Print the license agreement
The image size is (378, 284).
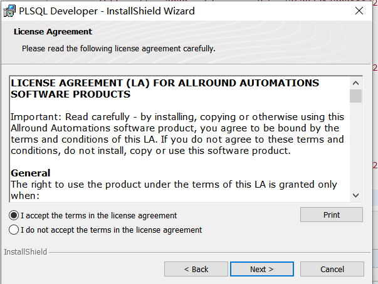332,215
